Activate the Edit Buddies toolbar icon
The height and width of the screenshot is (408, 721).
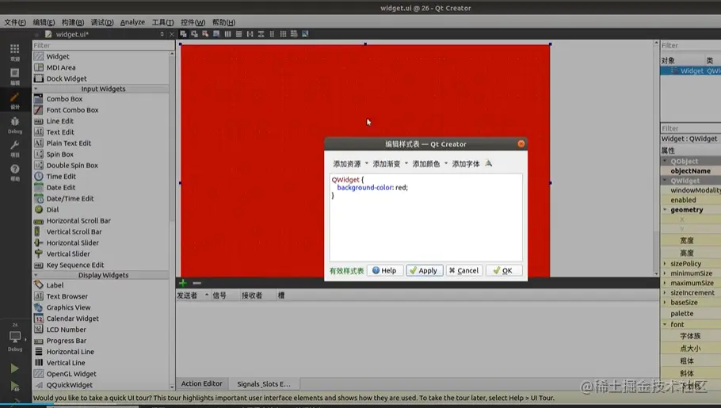pos(205,34)
